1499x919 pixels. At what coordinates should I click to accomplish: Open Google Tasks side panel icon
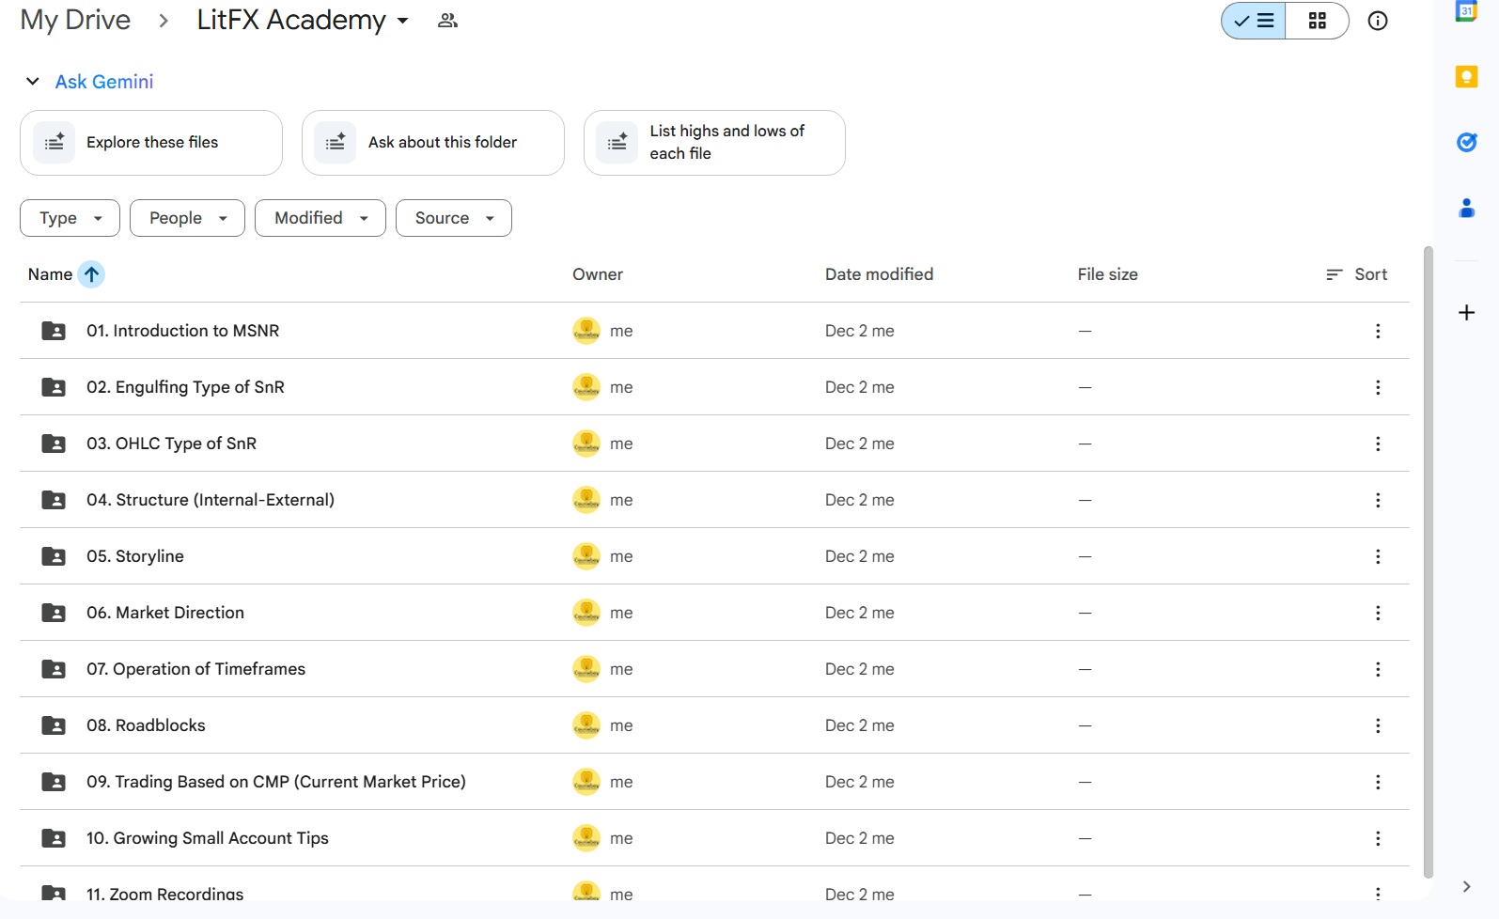(x=1466, y=143)
